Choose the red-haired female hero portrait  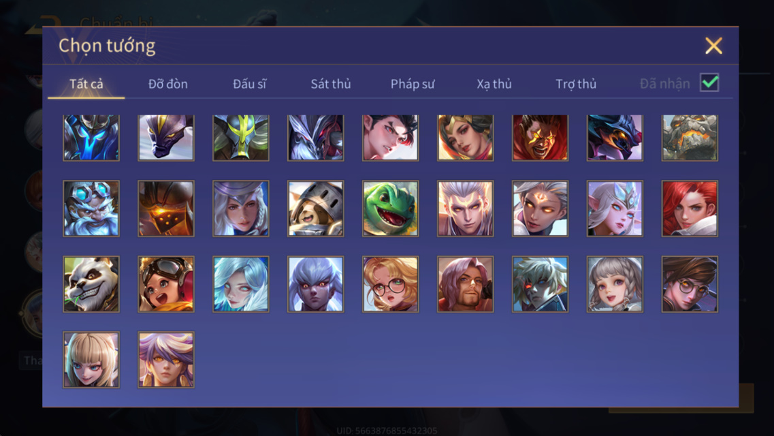tap(690, 208)
